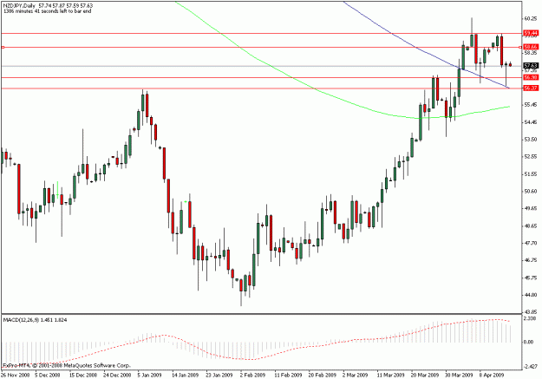The image size is (542, 379).
Task: Click the 23 Jan 2009 date label
Action: (219, 376)
